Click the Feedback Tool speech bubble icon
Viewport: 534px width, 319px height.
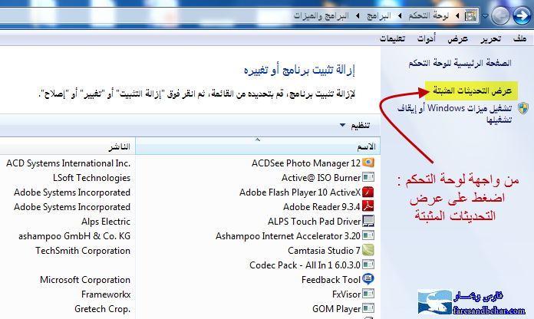tap(368, 280)
